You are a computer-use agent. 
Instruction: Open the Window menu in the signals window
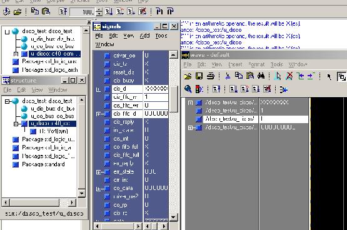click(104, 44)
